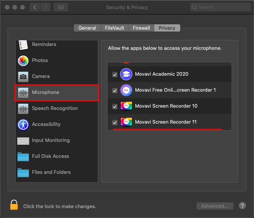Select the Privacy tab
The image size is (254, 218).
click(167, 28)
